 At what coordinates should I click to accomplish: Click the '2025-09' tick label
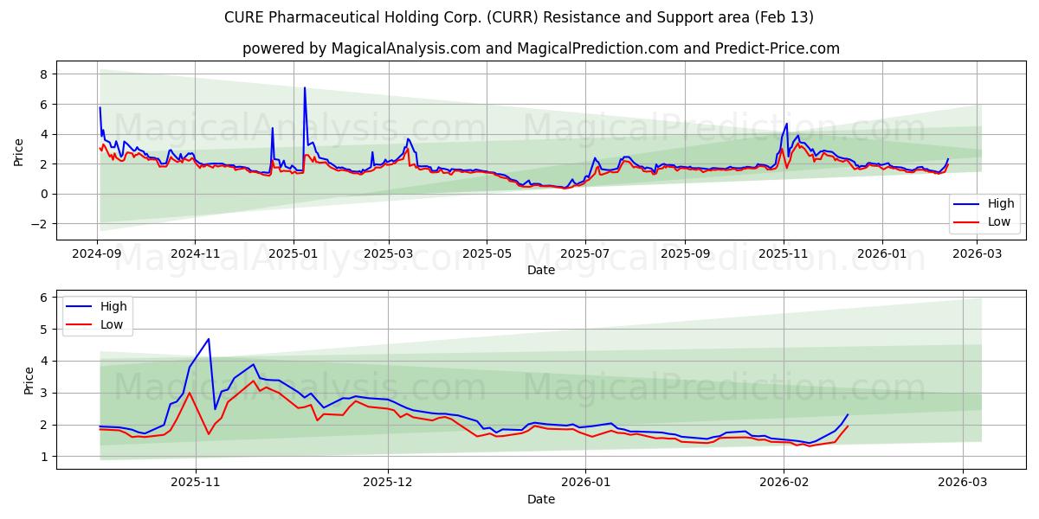point(685,253)
